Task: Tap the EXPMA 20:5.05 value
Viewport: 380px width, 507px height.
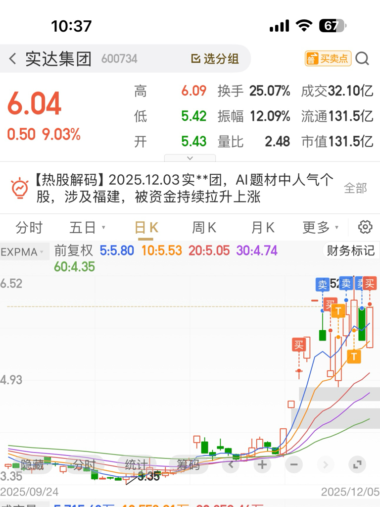Action: [x=209, y=251]
